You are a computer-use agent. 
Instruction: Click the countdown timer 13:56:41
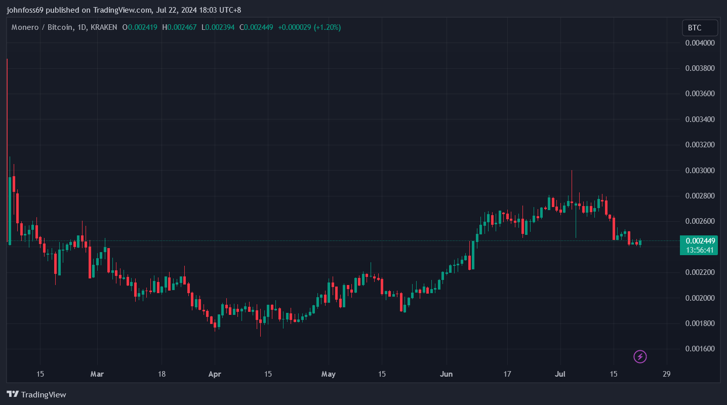click(x=701, y=250)
